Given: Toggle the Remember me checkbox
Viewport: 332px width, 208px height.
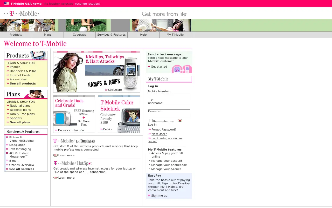Looking at the screenshot, I should [x=151, y=121].
